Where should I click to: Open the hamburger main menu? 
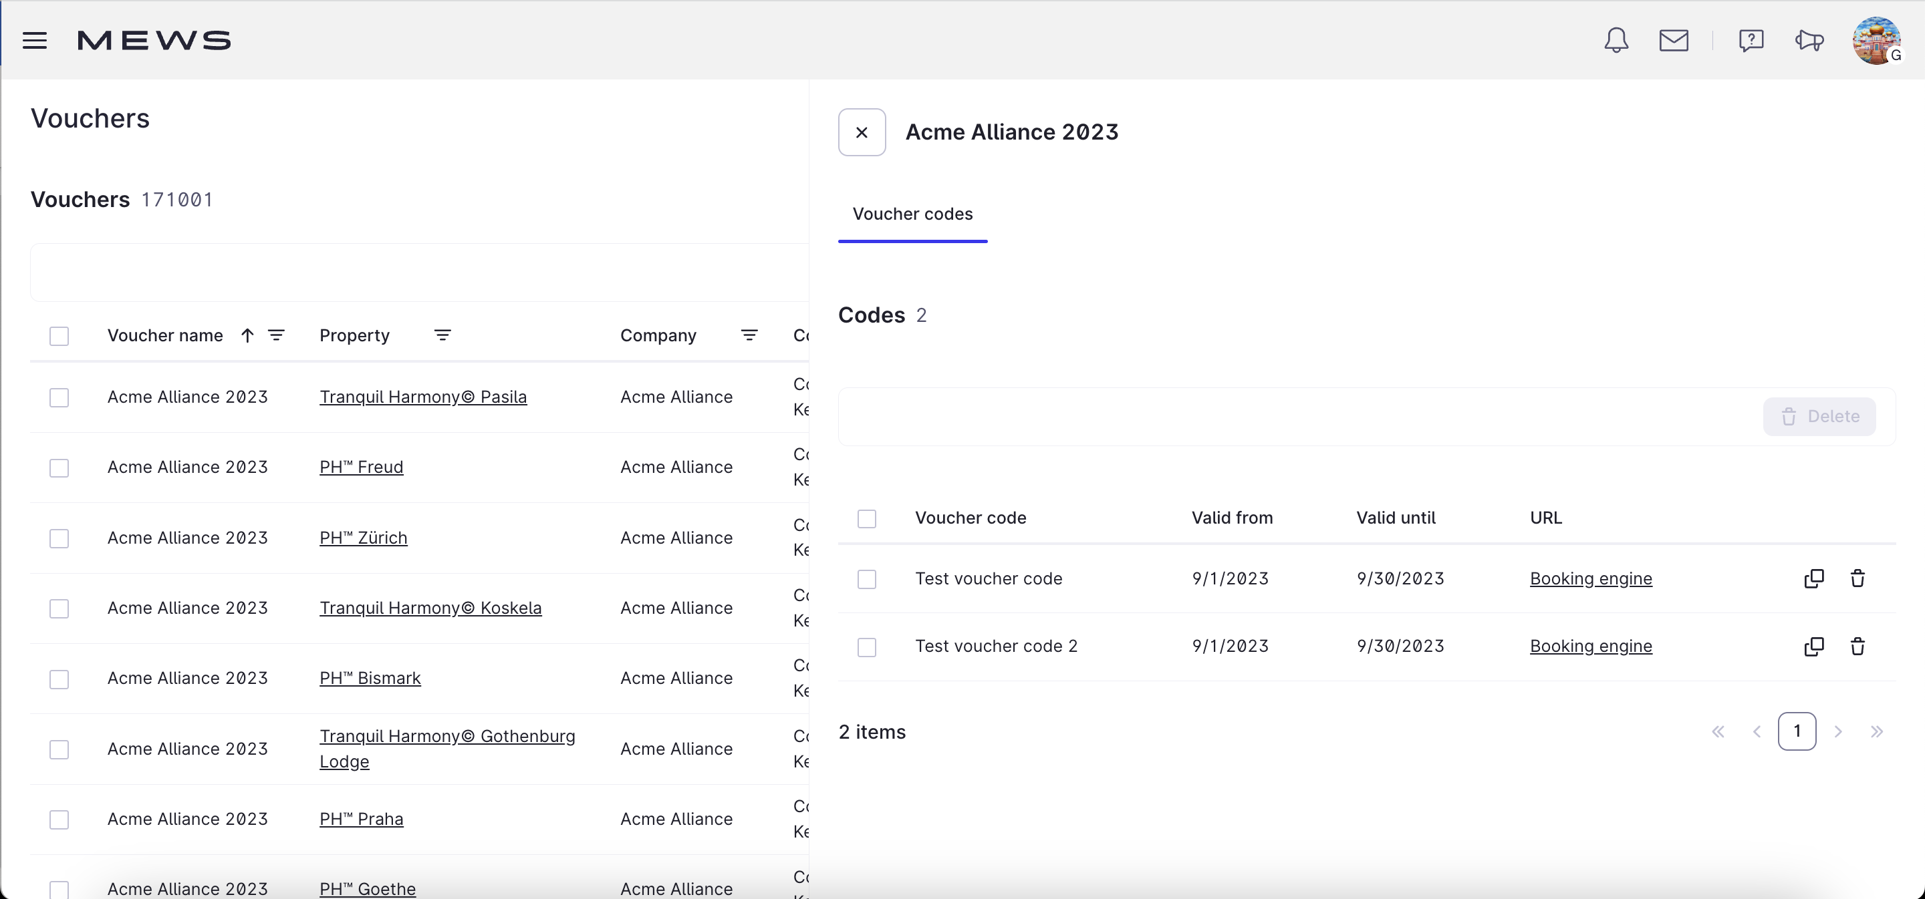coord(34,40)
